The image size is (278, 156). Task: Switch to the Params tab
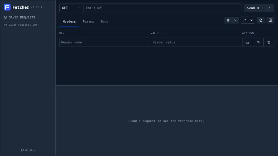pos(88,21)
